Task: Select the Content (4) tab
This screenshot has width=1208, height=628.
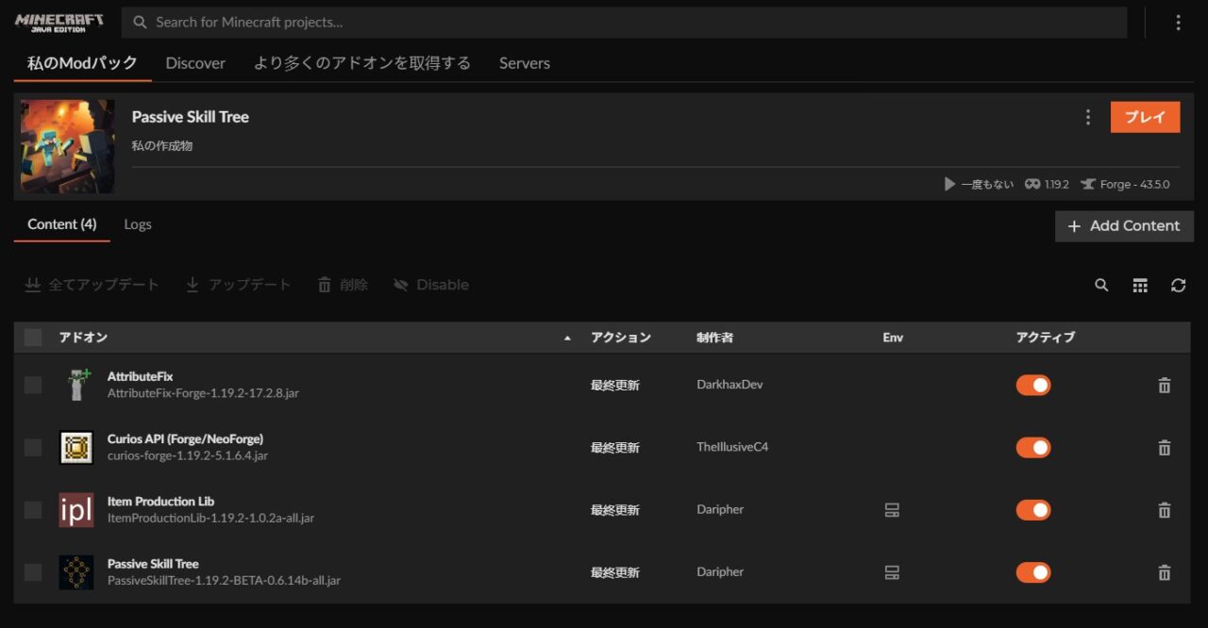Action: pos(62,224)
